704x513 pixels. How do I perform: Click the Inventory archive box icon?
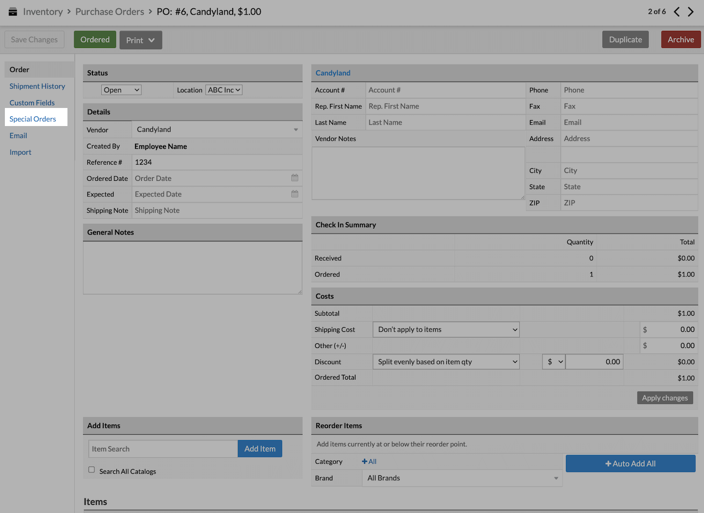point(13,12)
